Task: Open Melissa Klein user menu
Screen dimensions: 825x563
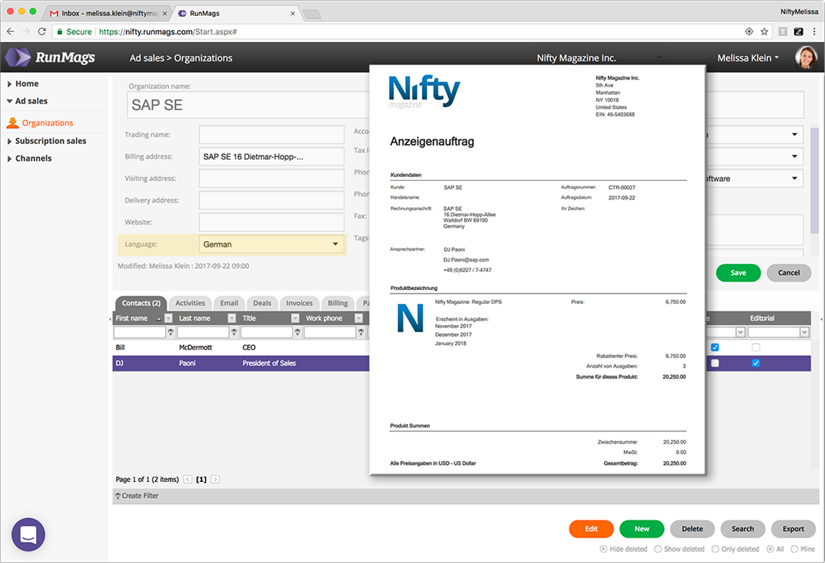Action: tap(748, 58)
